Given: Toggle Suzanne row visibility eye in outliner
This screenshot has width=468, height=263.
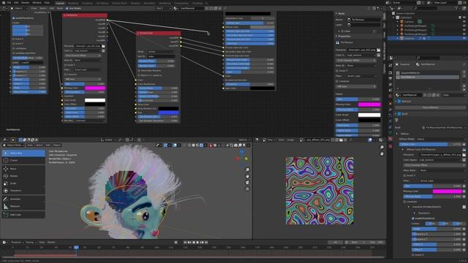Looking at the screenshot, I should (464, 39).
